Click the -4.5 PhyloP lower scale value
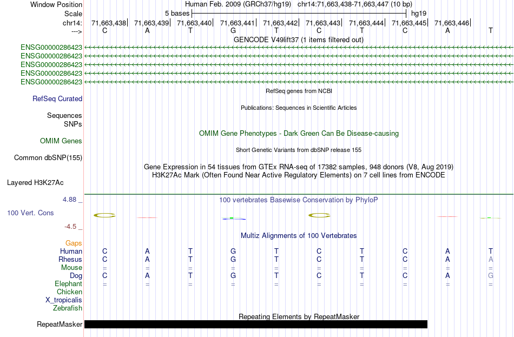 (x=70, y=227)
